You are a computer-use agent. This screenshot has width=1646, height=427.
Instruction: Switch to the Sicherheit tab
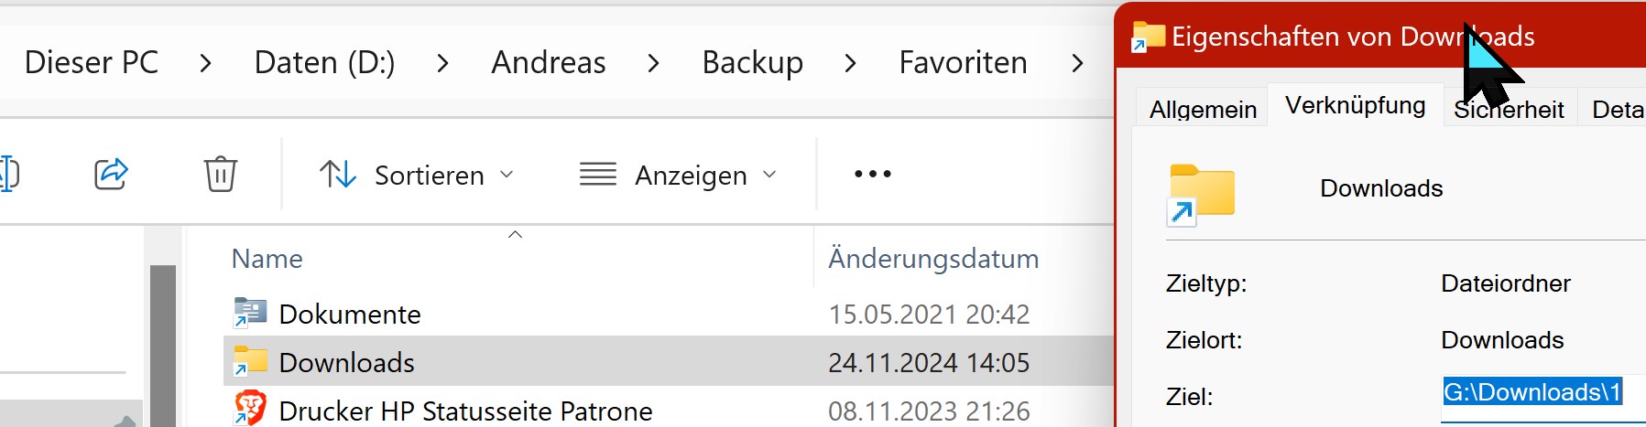[1509, 111]
